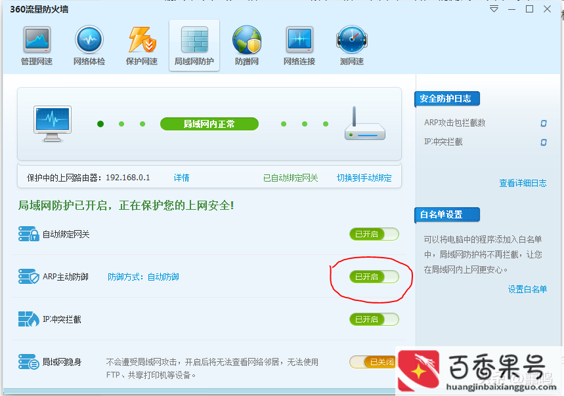Click computer monitor icon in status panel
This screenshot has height=396, width=564.
[x=53, y=124]
